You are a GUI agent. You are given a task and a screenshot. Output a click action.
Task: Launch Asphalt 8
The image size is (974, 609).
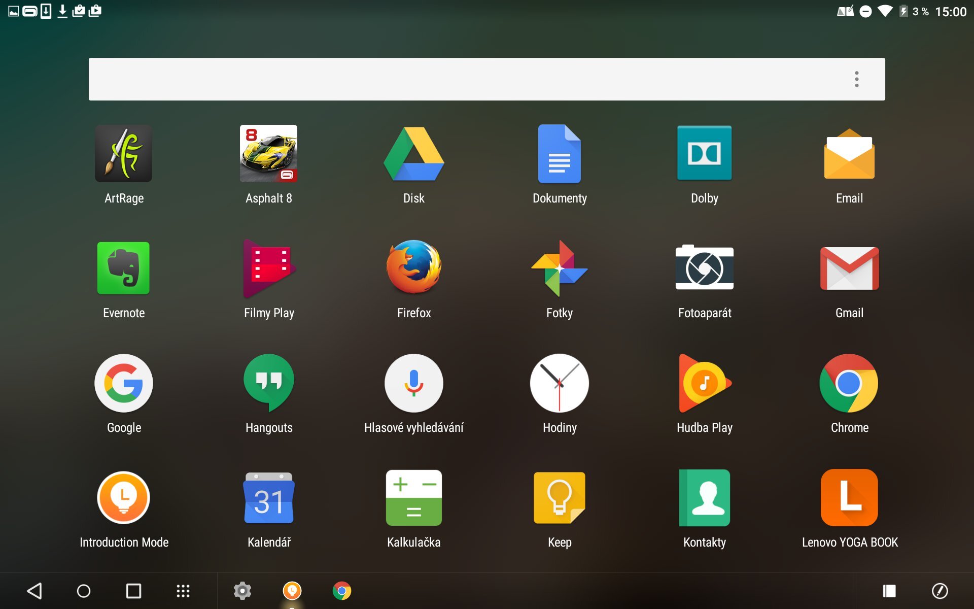coord(268,153)
